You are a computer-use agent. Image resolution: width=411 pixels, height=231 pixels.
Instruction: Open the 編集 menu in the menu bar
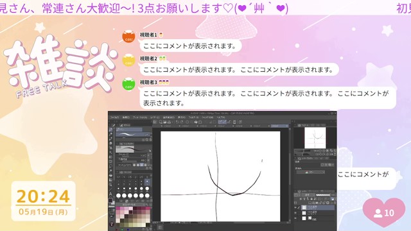(126, 117)
